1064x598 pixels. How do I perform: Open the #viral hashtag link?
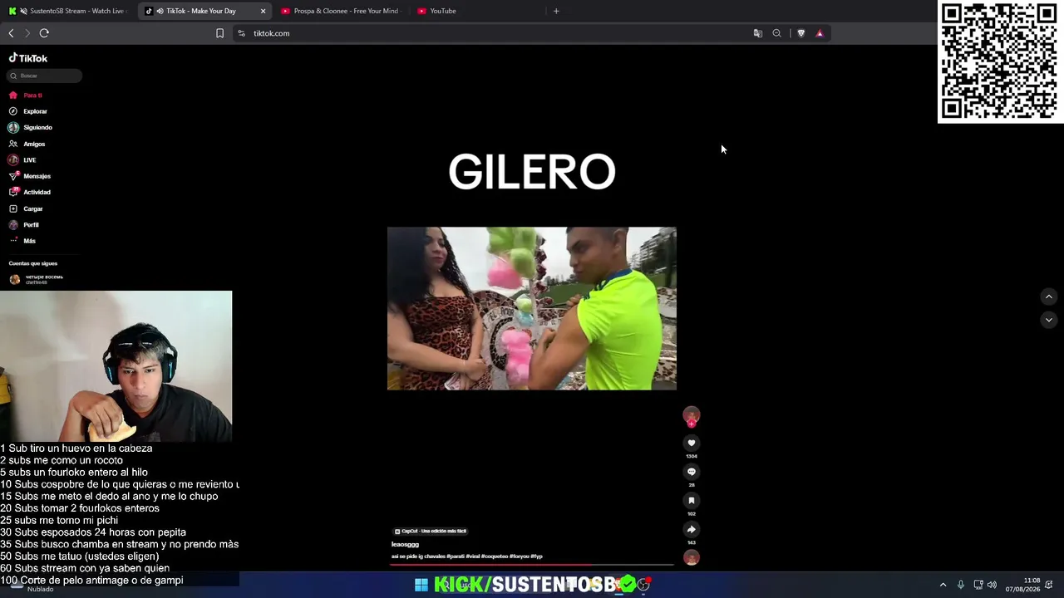[473, 556]
